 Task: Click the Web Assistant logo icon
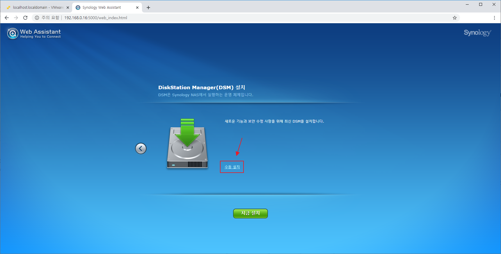tap(13, 33)
